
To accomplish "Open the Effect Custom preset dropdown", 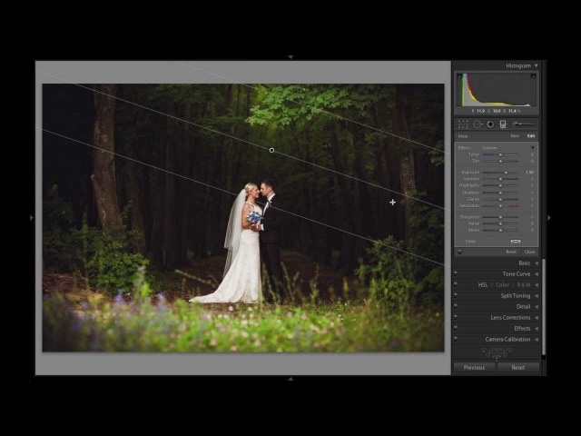I will tap(492, 147).
